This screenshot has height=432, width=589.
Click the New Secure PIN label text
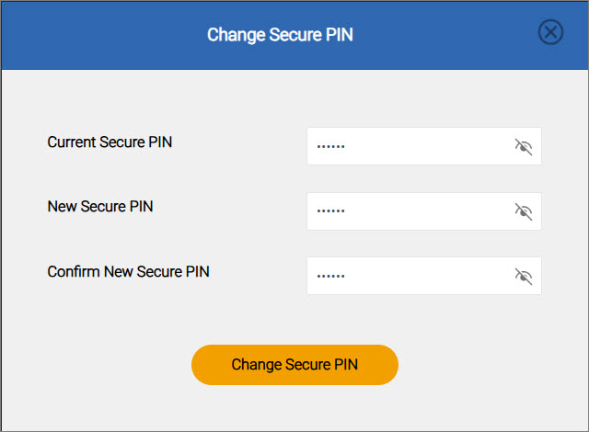pos(100,206)
